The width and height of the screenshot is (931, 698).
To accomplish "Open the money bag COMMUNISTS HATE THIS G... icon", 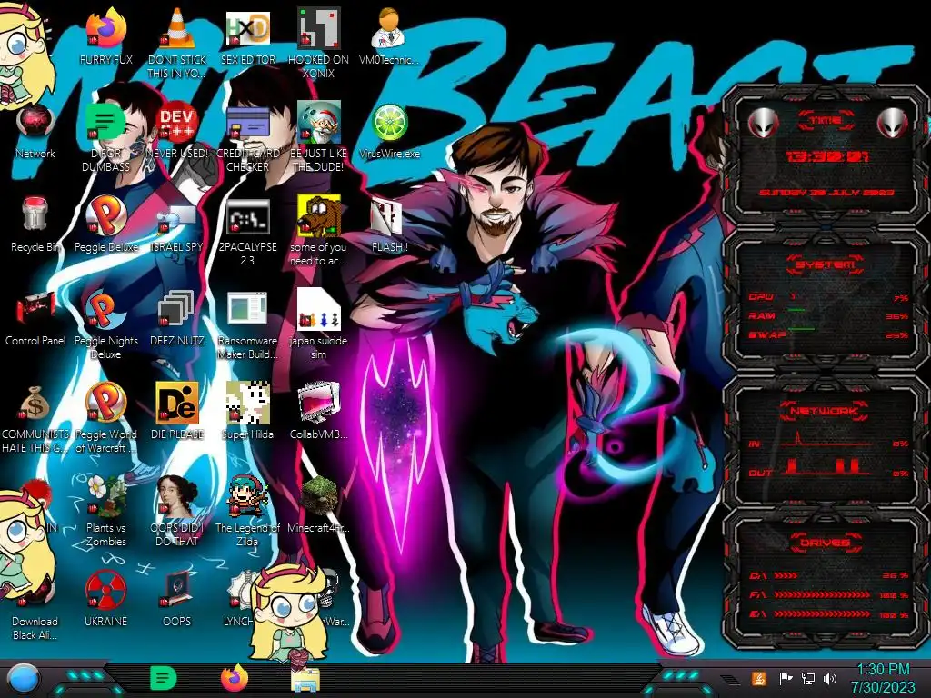I will click(x=35, y=404).
